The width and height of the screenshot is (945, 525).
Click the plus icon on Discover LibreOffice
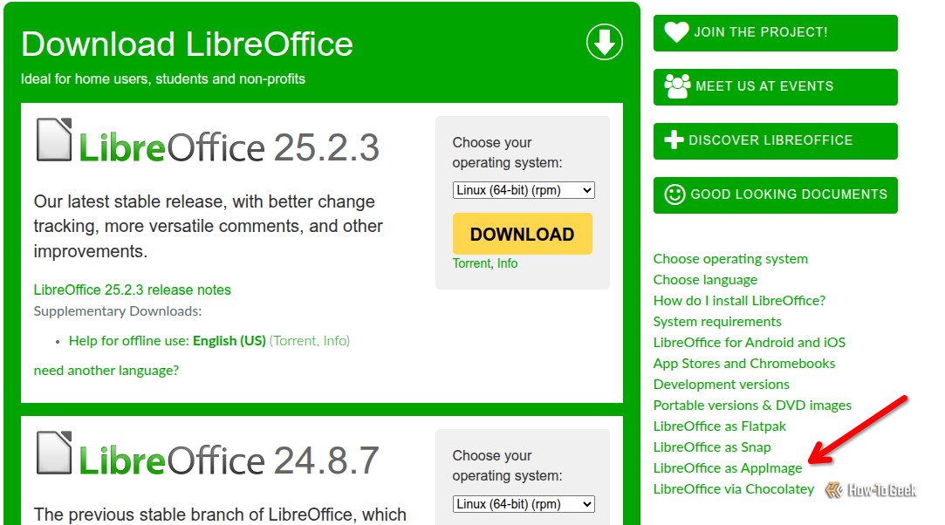coord(674,140)
